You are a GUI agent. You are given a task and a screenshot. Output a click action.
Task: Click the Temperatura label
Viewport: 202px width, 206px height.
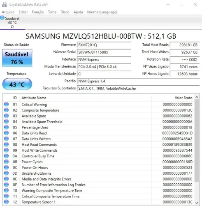(x=16, y=74)
